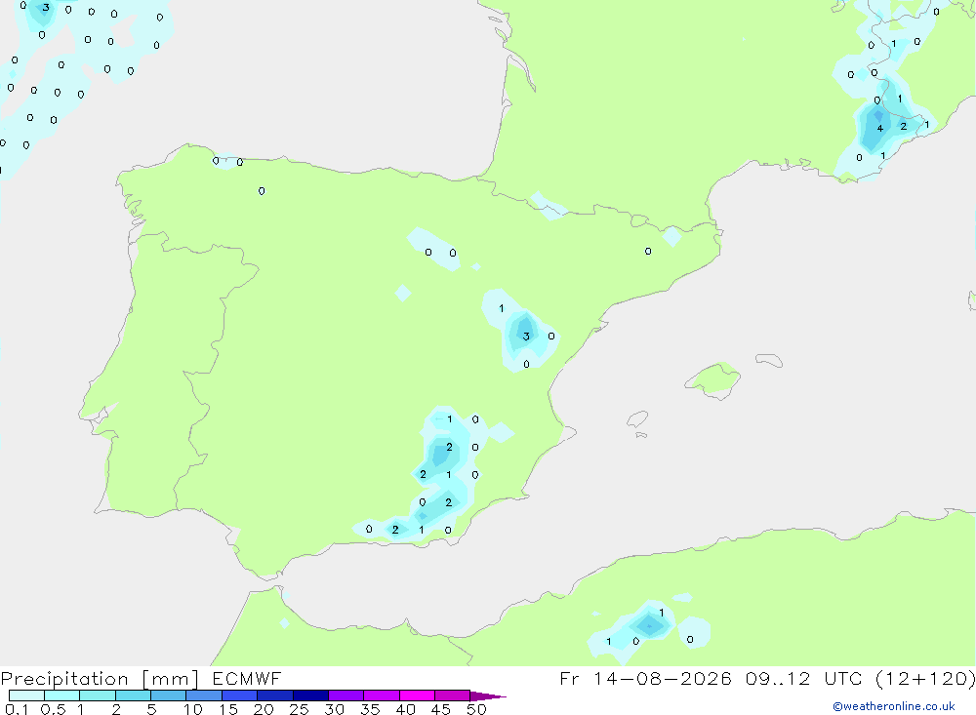The width and height of the screenshot is (976, 715).
Task: Select the 5–10 mm legend color swatch
Action: pyautogui.click(x=169, y=695)
